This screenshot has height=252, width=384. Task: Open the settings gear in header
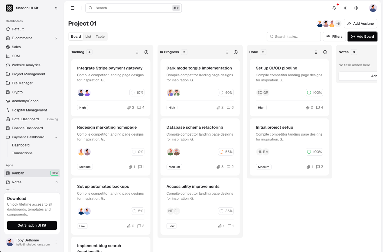tap(356, 8)
